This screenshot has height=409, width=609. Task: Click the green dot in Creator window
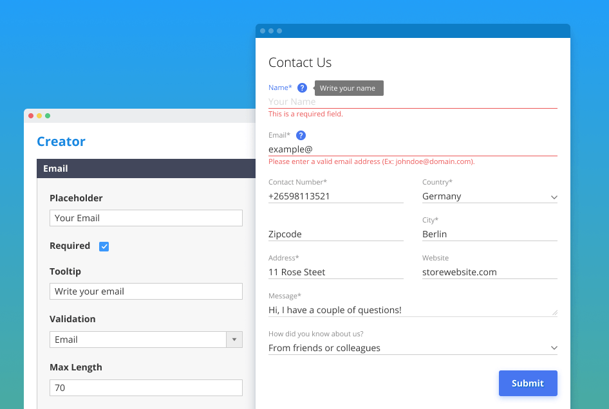[x=48, y=116]
